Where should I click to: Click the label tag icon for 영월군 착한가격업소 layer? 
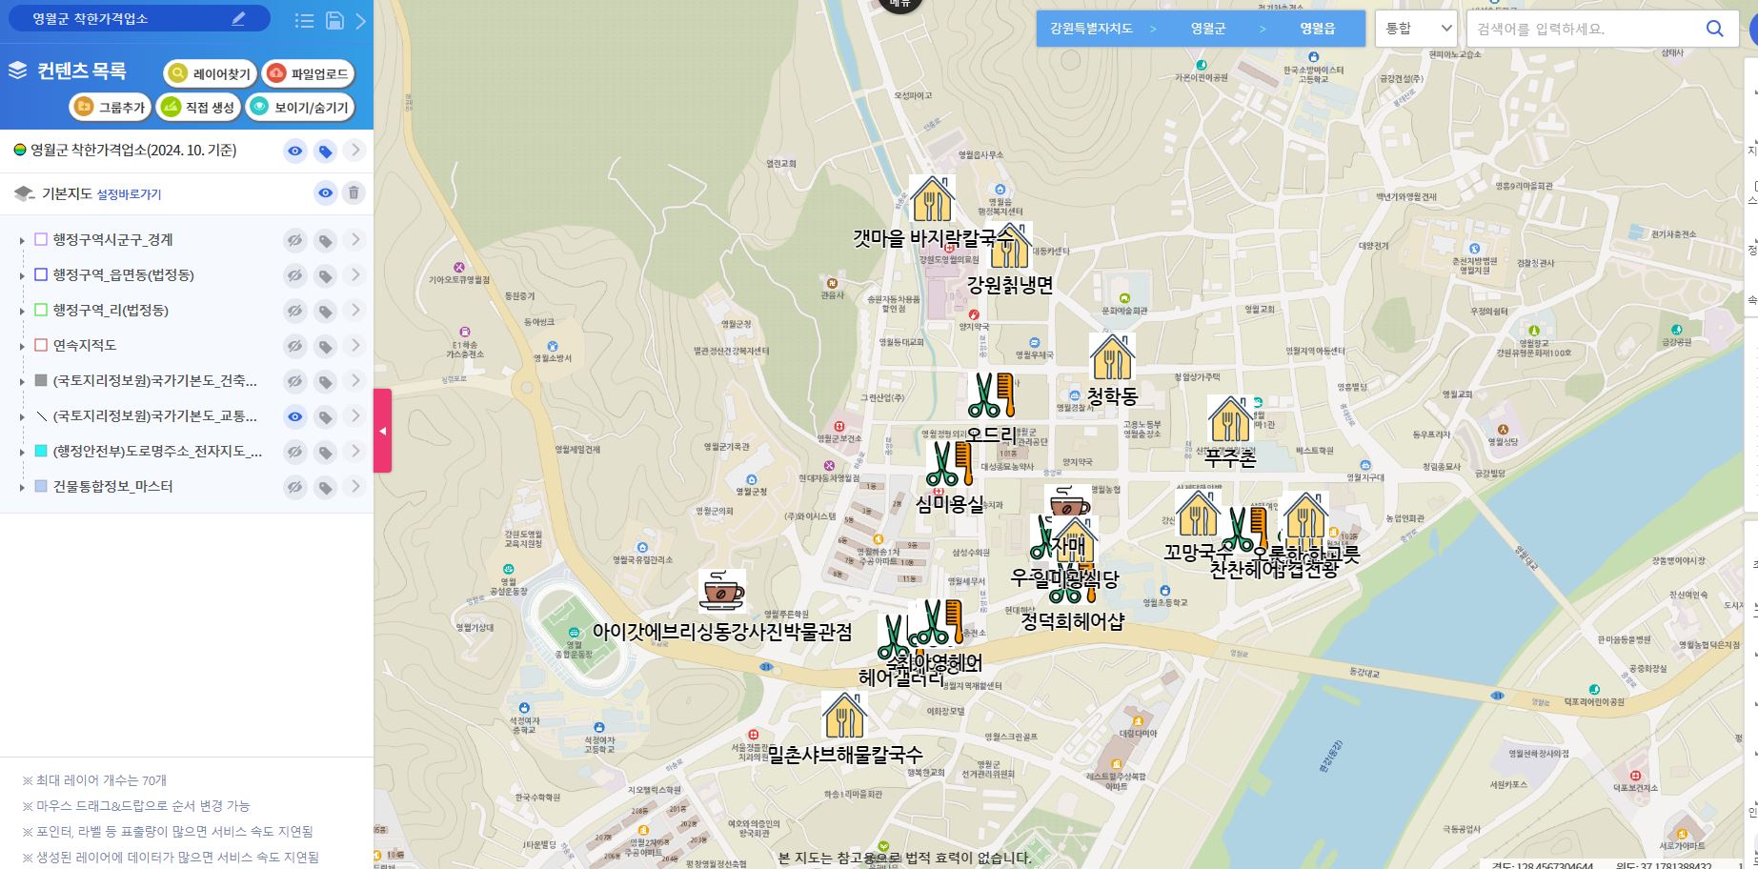325,152
